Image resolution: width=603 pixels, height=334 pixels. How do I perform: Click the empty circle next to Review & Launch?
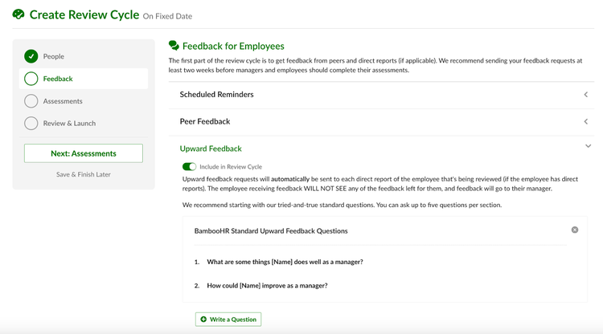31,123
